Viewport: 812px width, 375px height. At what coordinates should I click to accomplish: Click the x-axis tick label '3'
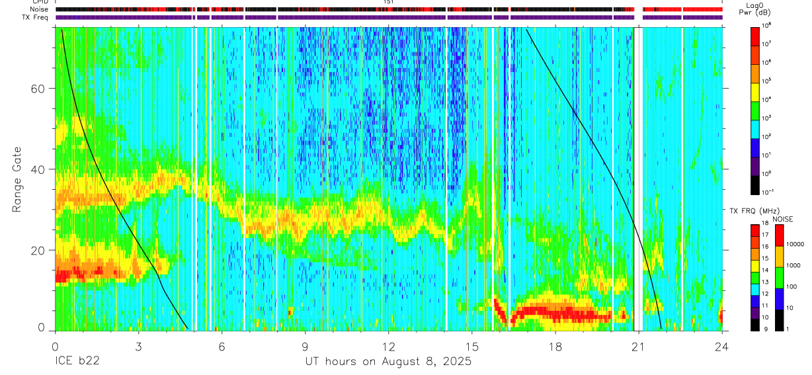(x=138, y=346)
